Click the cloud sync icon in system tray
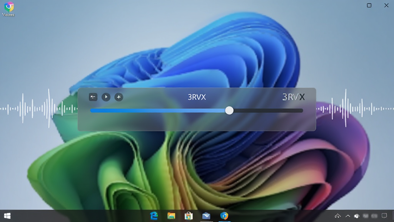Viewport: 394px width, 222px height. coord(338,216)
